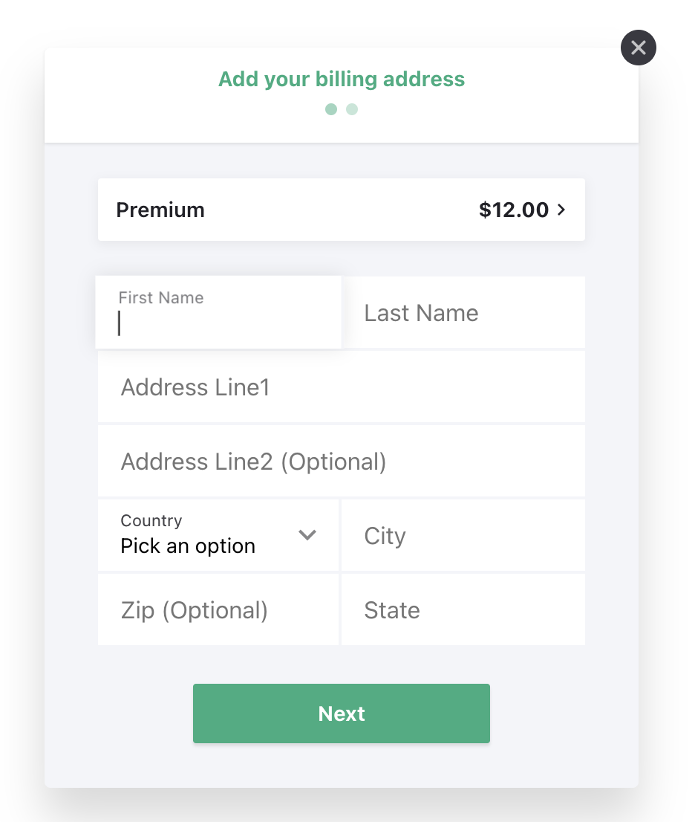The width and height of the screenshot is (695, 822).
Task: Click into the Last Name field
Action: (463, 312)
